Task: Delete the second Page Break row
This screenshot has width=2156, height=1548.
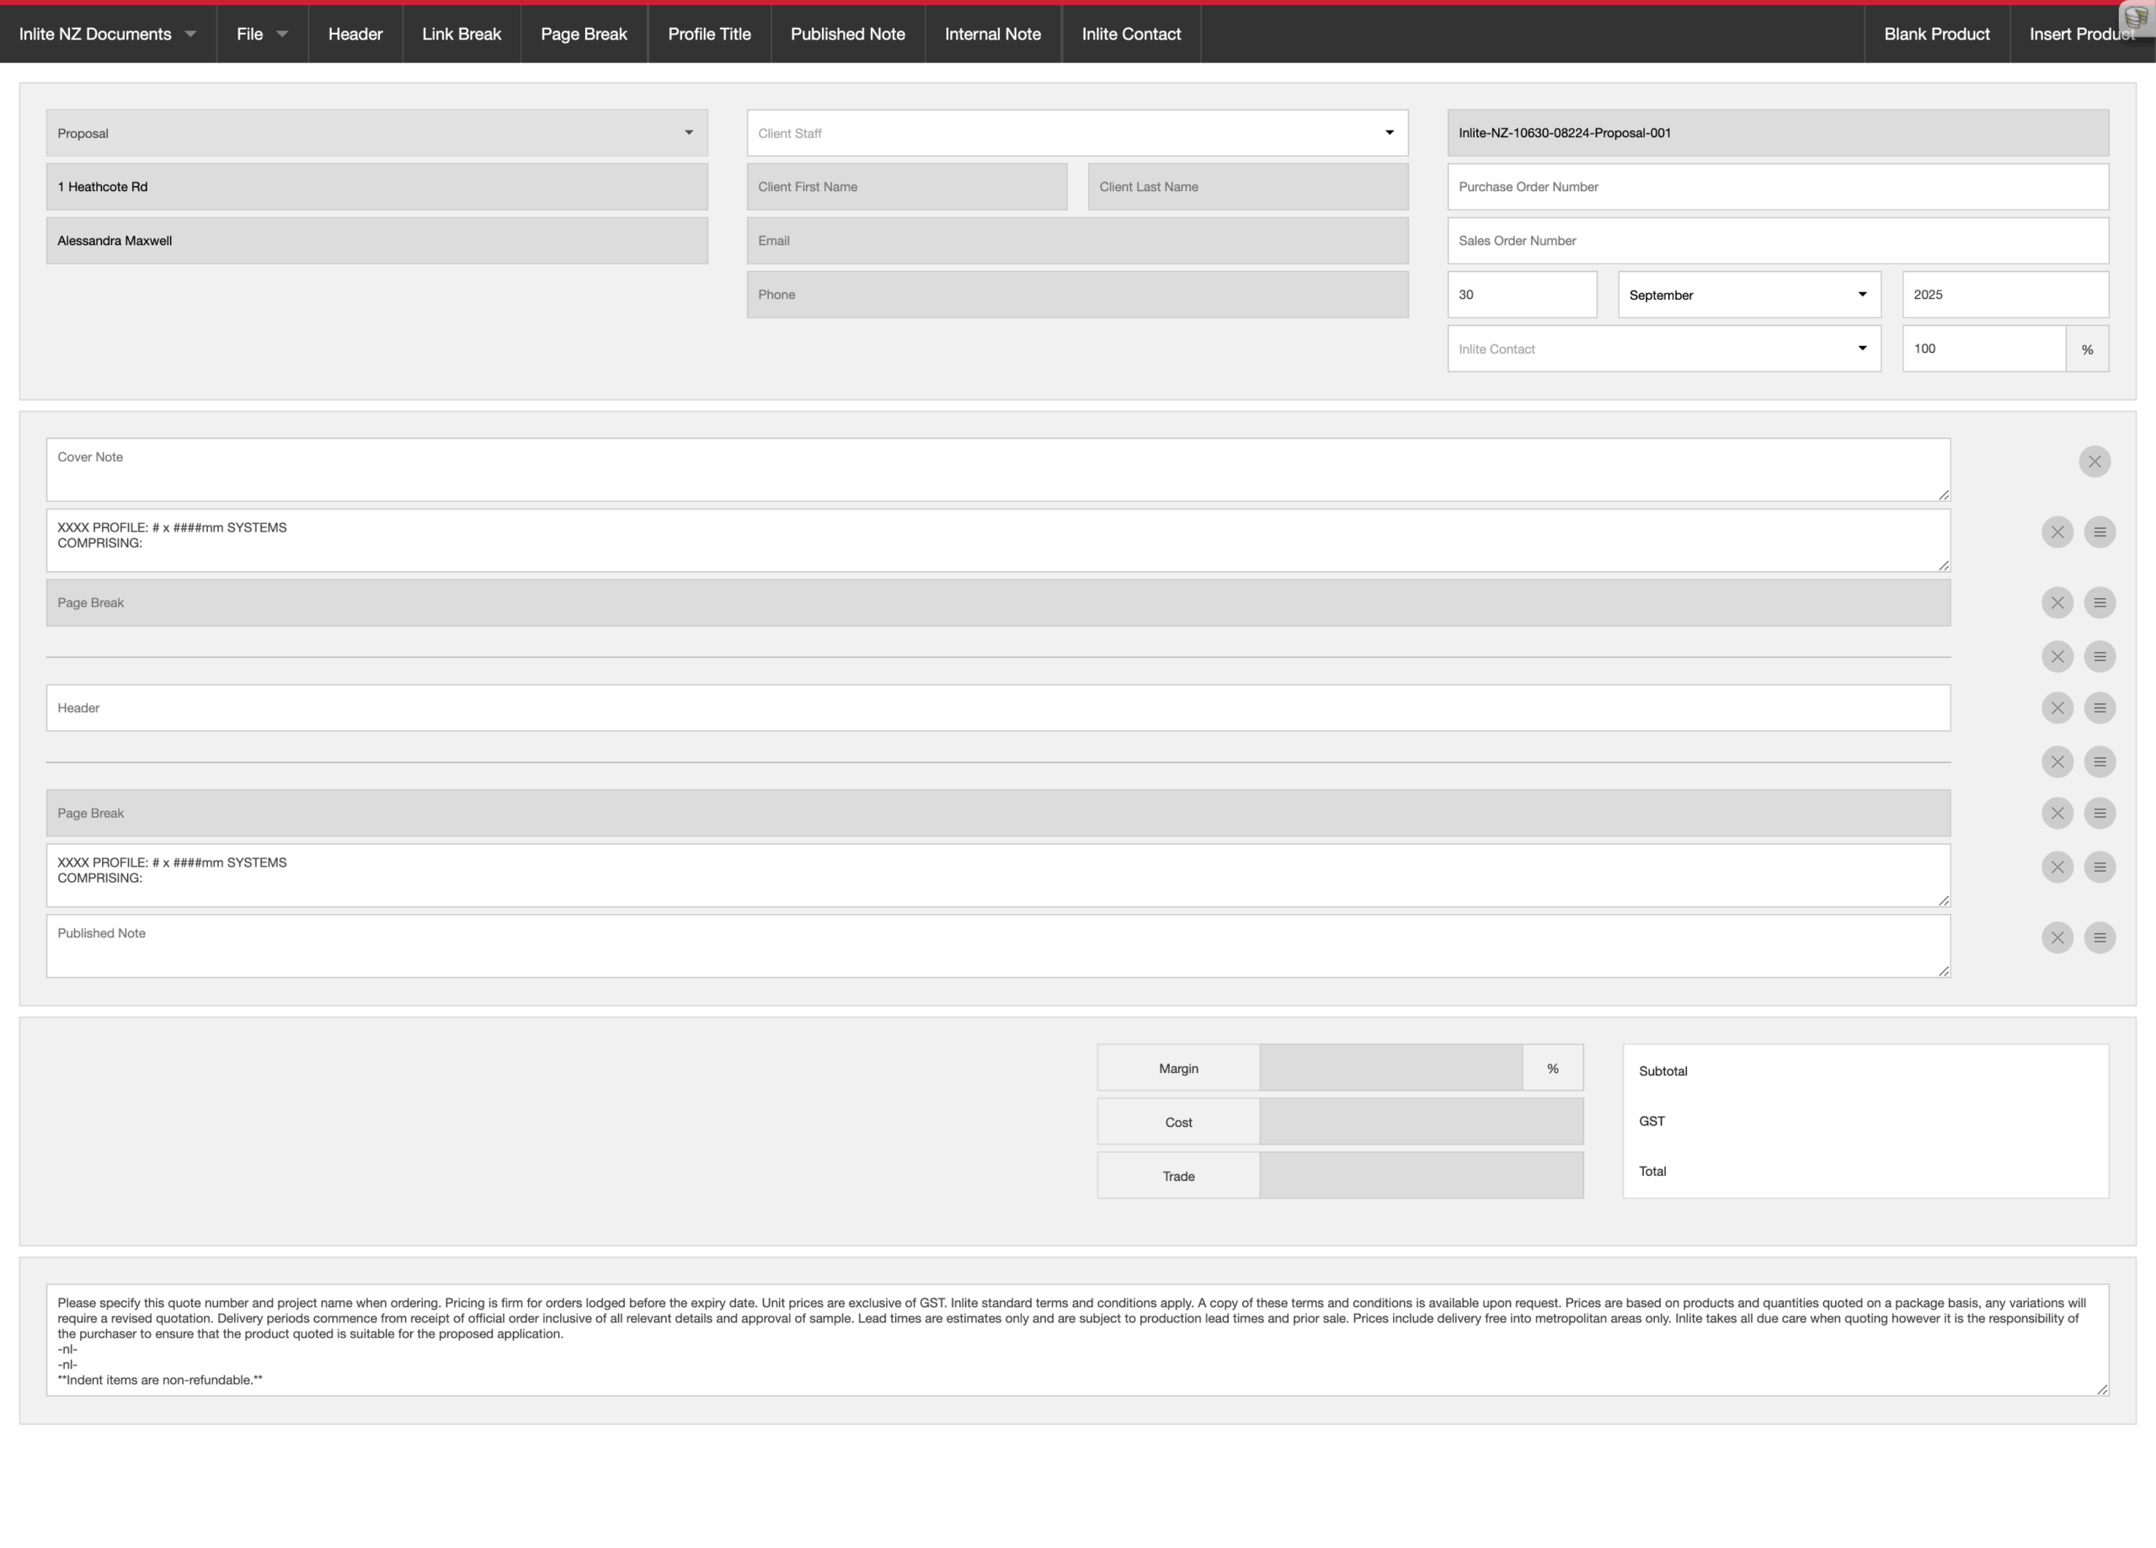Action: [x=2057, y=813]
